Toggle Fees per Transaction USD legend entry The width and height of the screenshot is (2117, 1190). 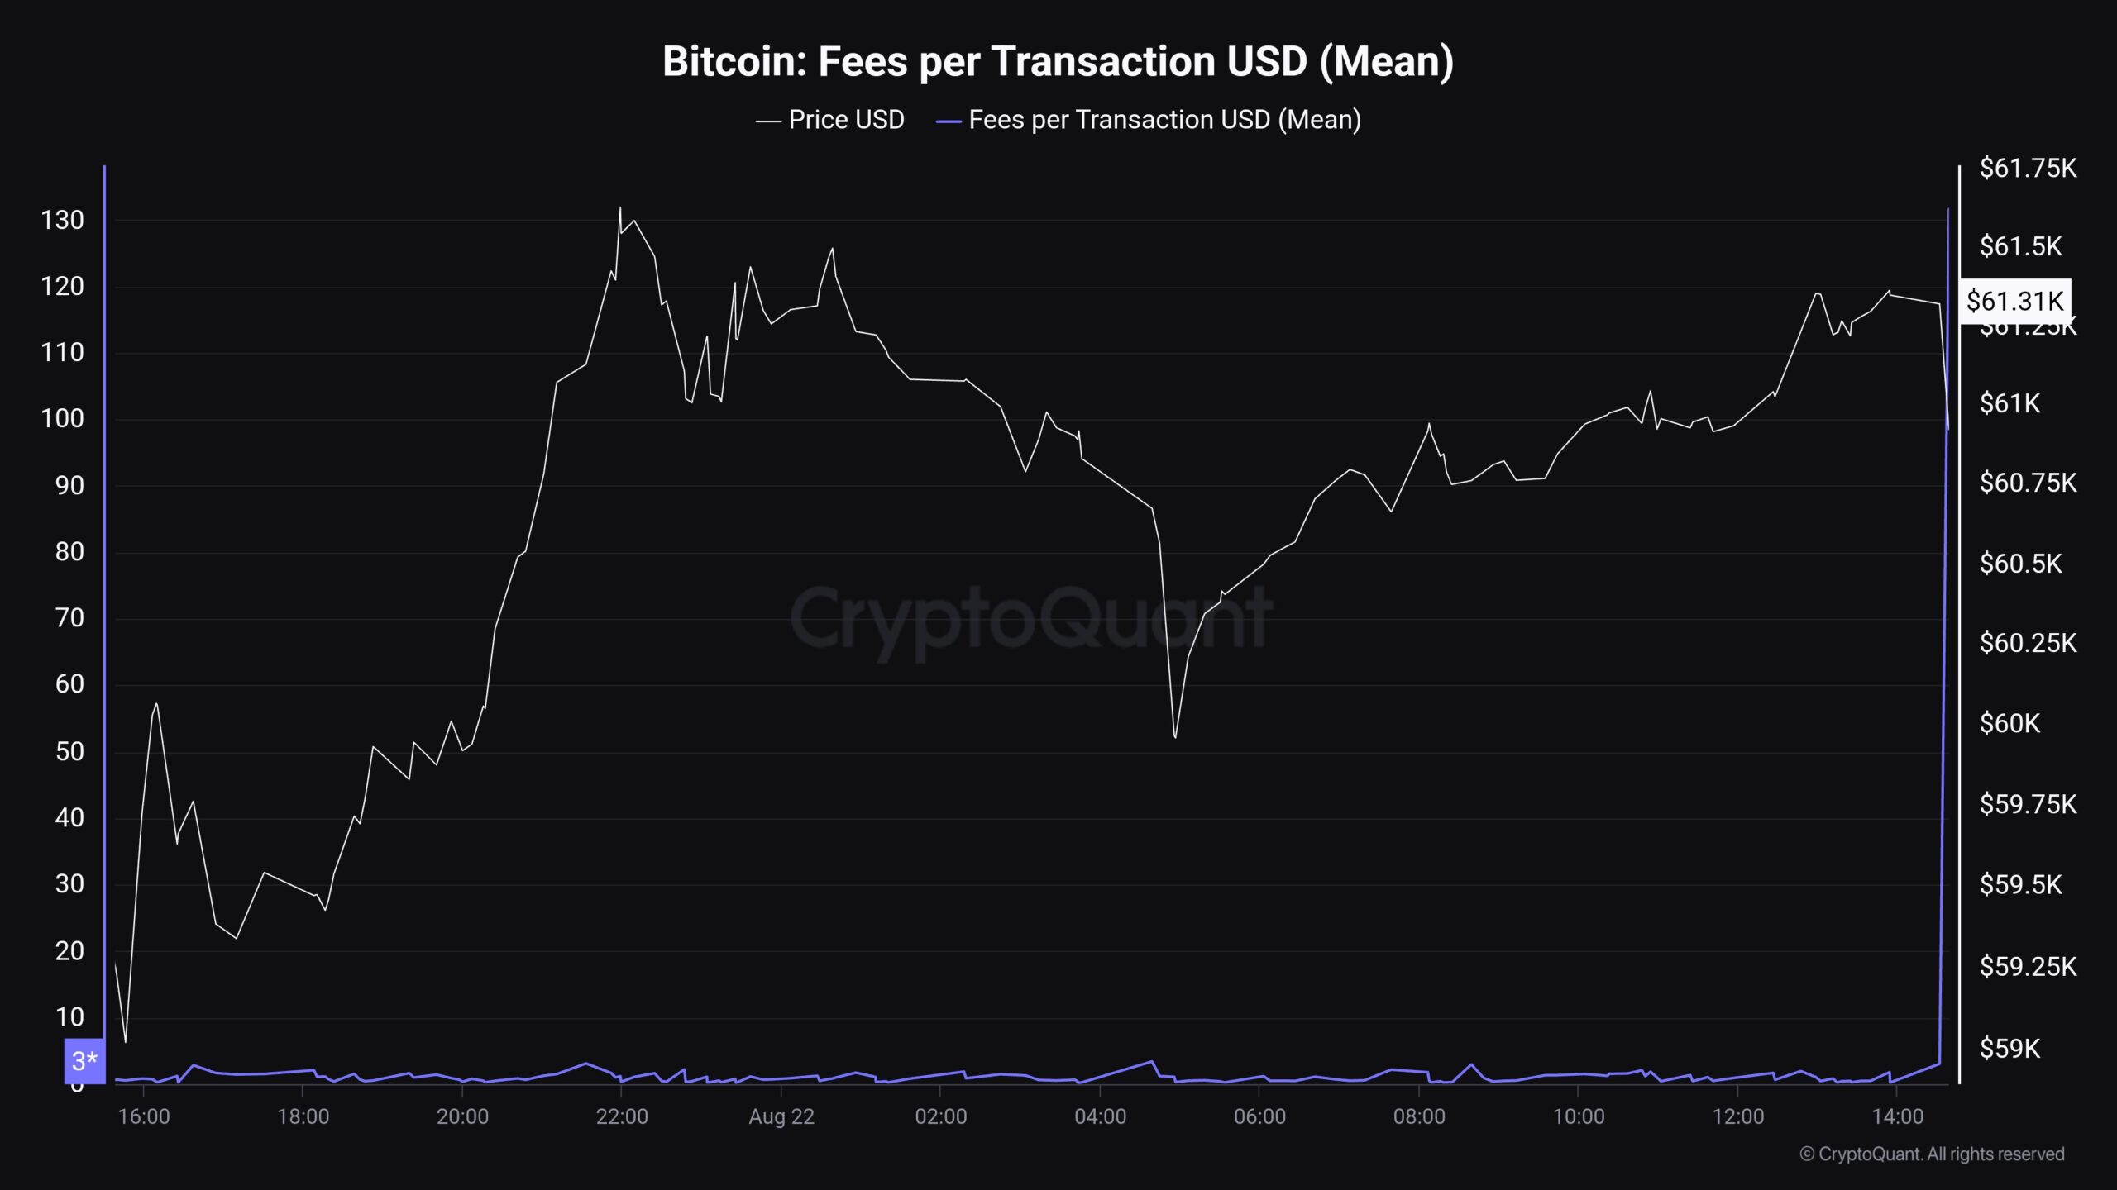(x=1148, y=120)
